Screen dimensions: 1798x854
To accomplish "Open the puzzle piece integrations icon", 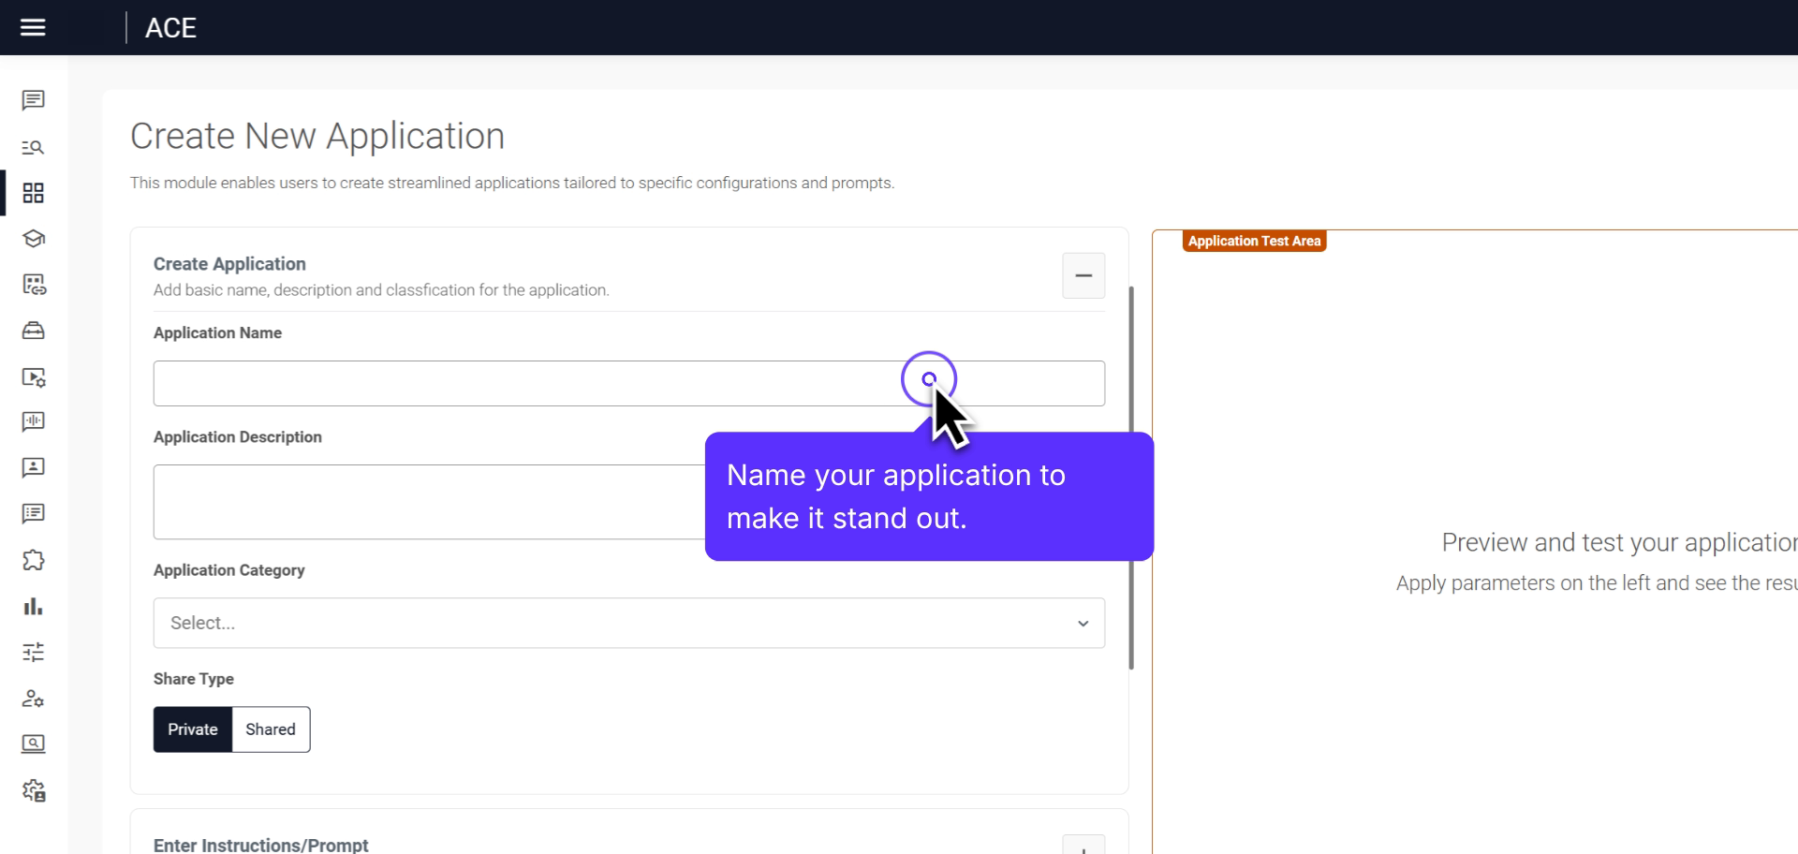I will (x=33, y=560).
